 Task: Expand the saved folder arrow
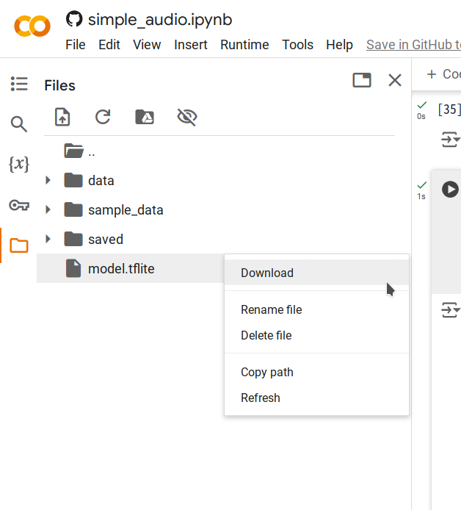pos(48,239)
